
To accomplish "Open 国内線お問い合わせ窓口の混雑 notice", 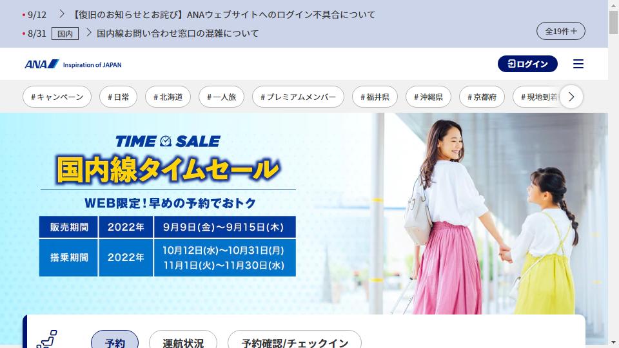I will (x=178, y=34).
